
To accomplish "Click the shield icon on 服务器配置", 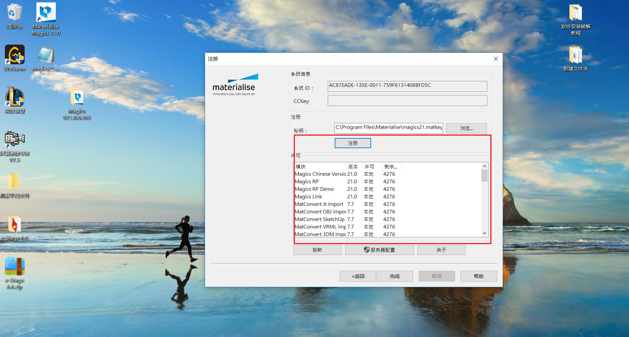I will point(367,249).
